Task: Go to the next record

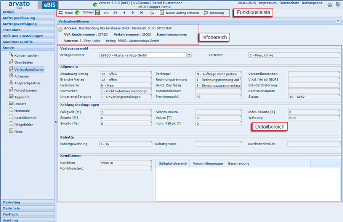Action: coord(133,13)
